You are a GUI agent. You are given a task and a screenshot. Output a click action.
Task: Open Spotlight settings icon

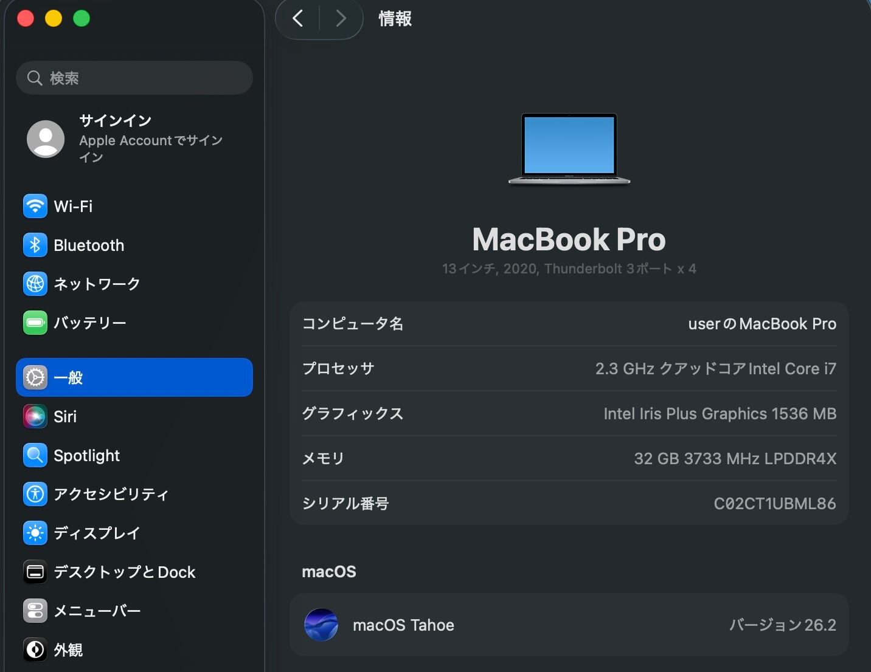[35, 455]
